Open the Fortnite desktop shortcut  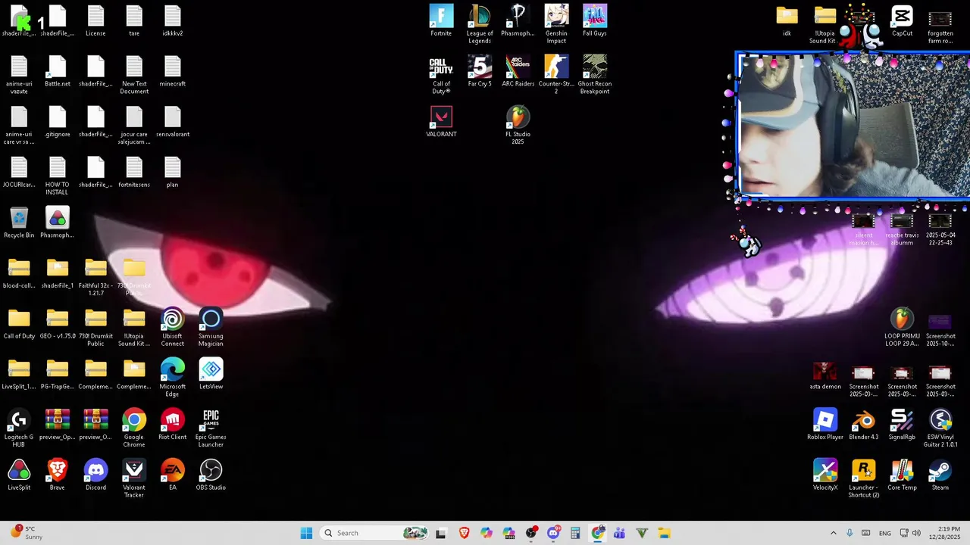click(441, 20)
